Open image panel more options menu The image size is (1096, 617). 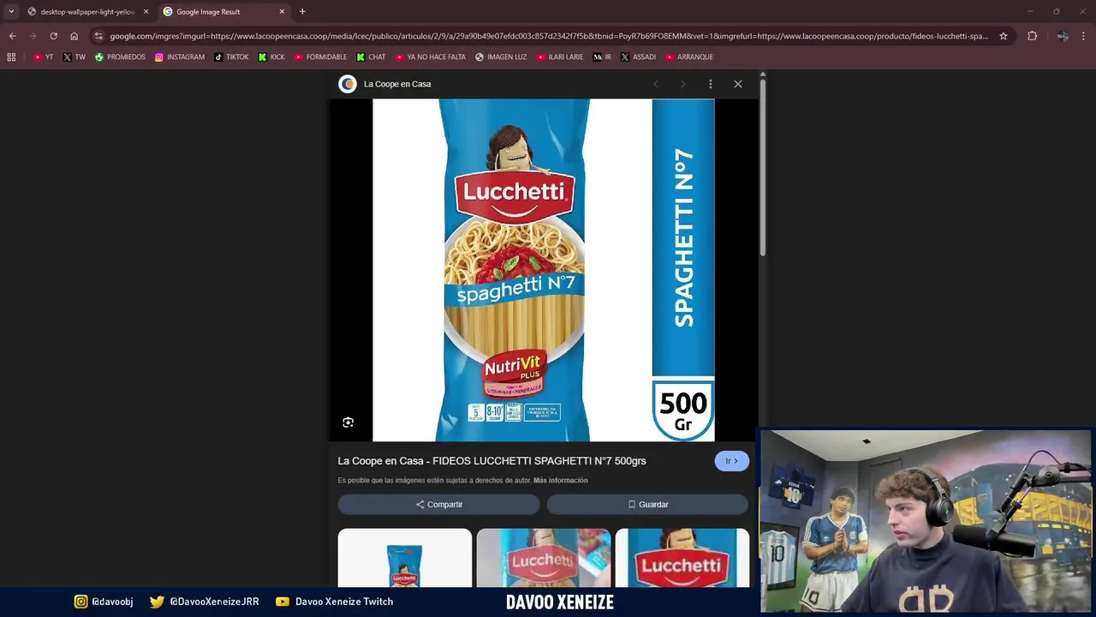(710, 84)
